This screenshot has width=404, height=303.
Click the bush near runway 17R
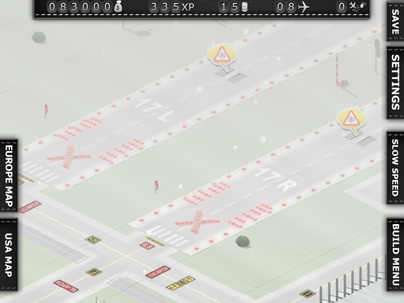[x=242, y=241]
